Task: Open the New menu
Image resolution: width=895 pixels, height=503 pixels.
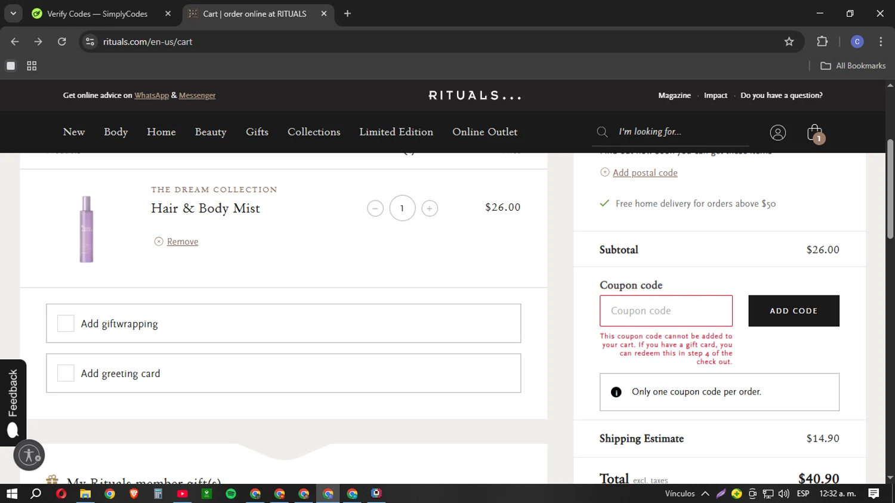Action: (74, 132)
